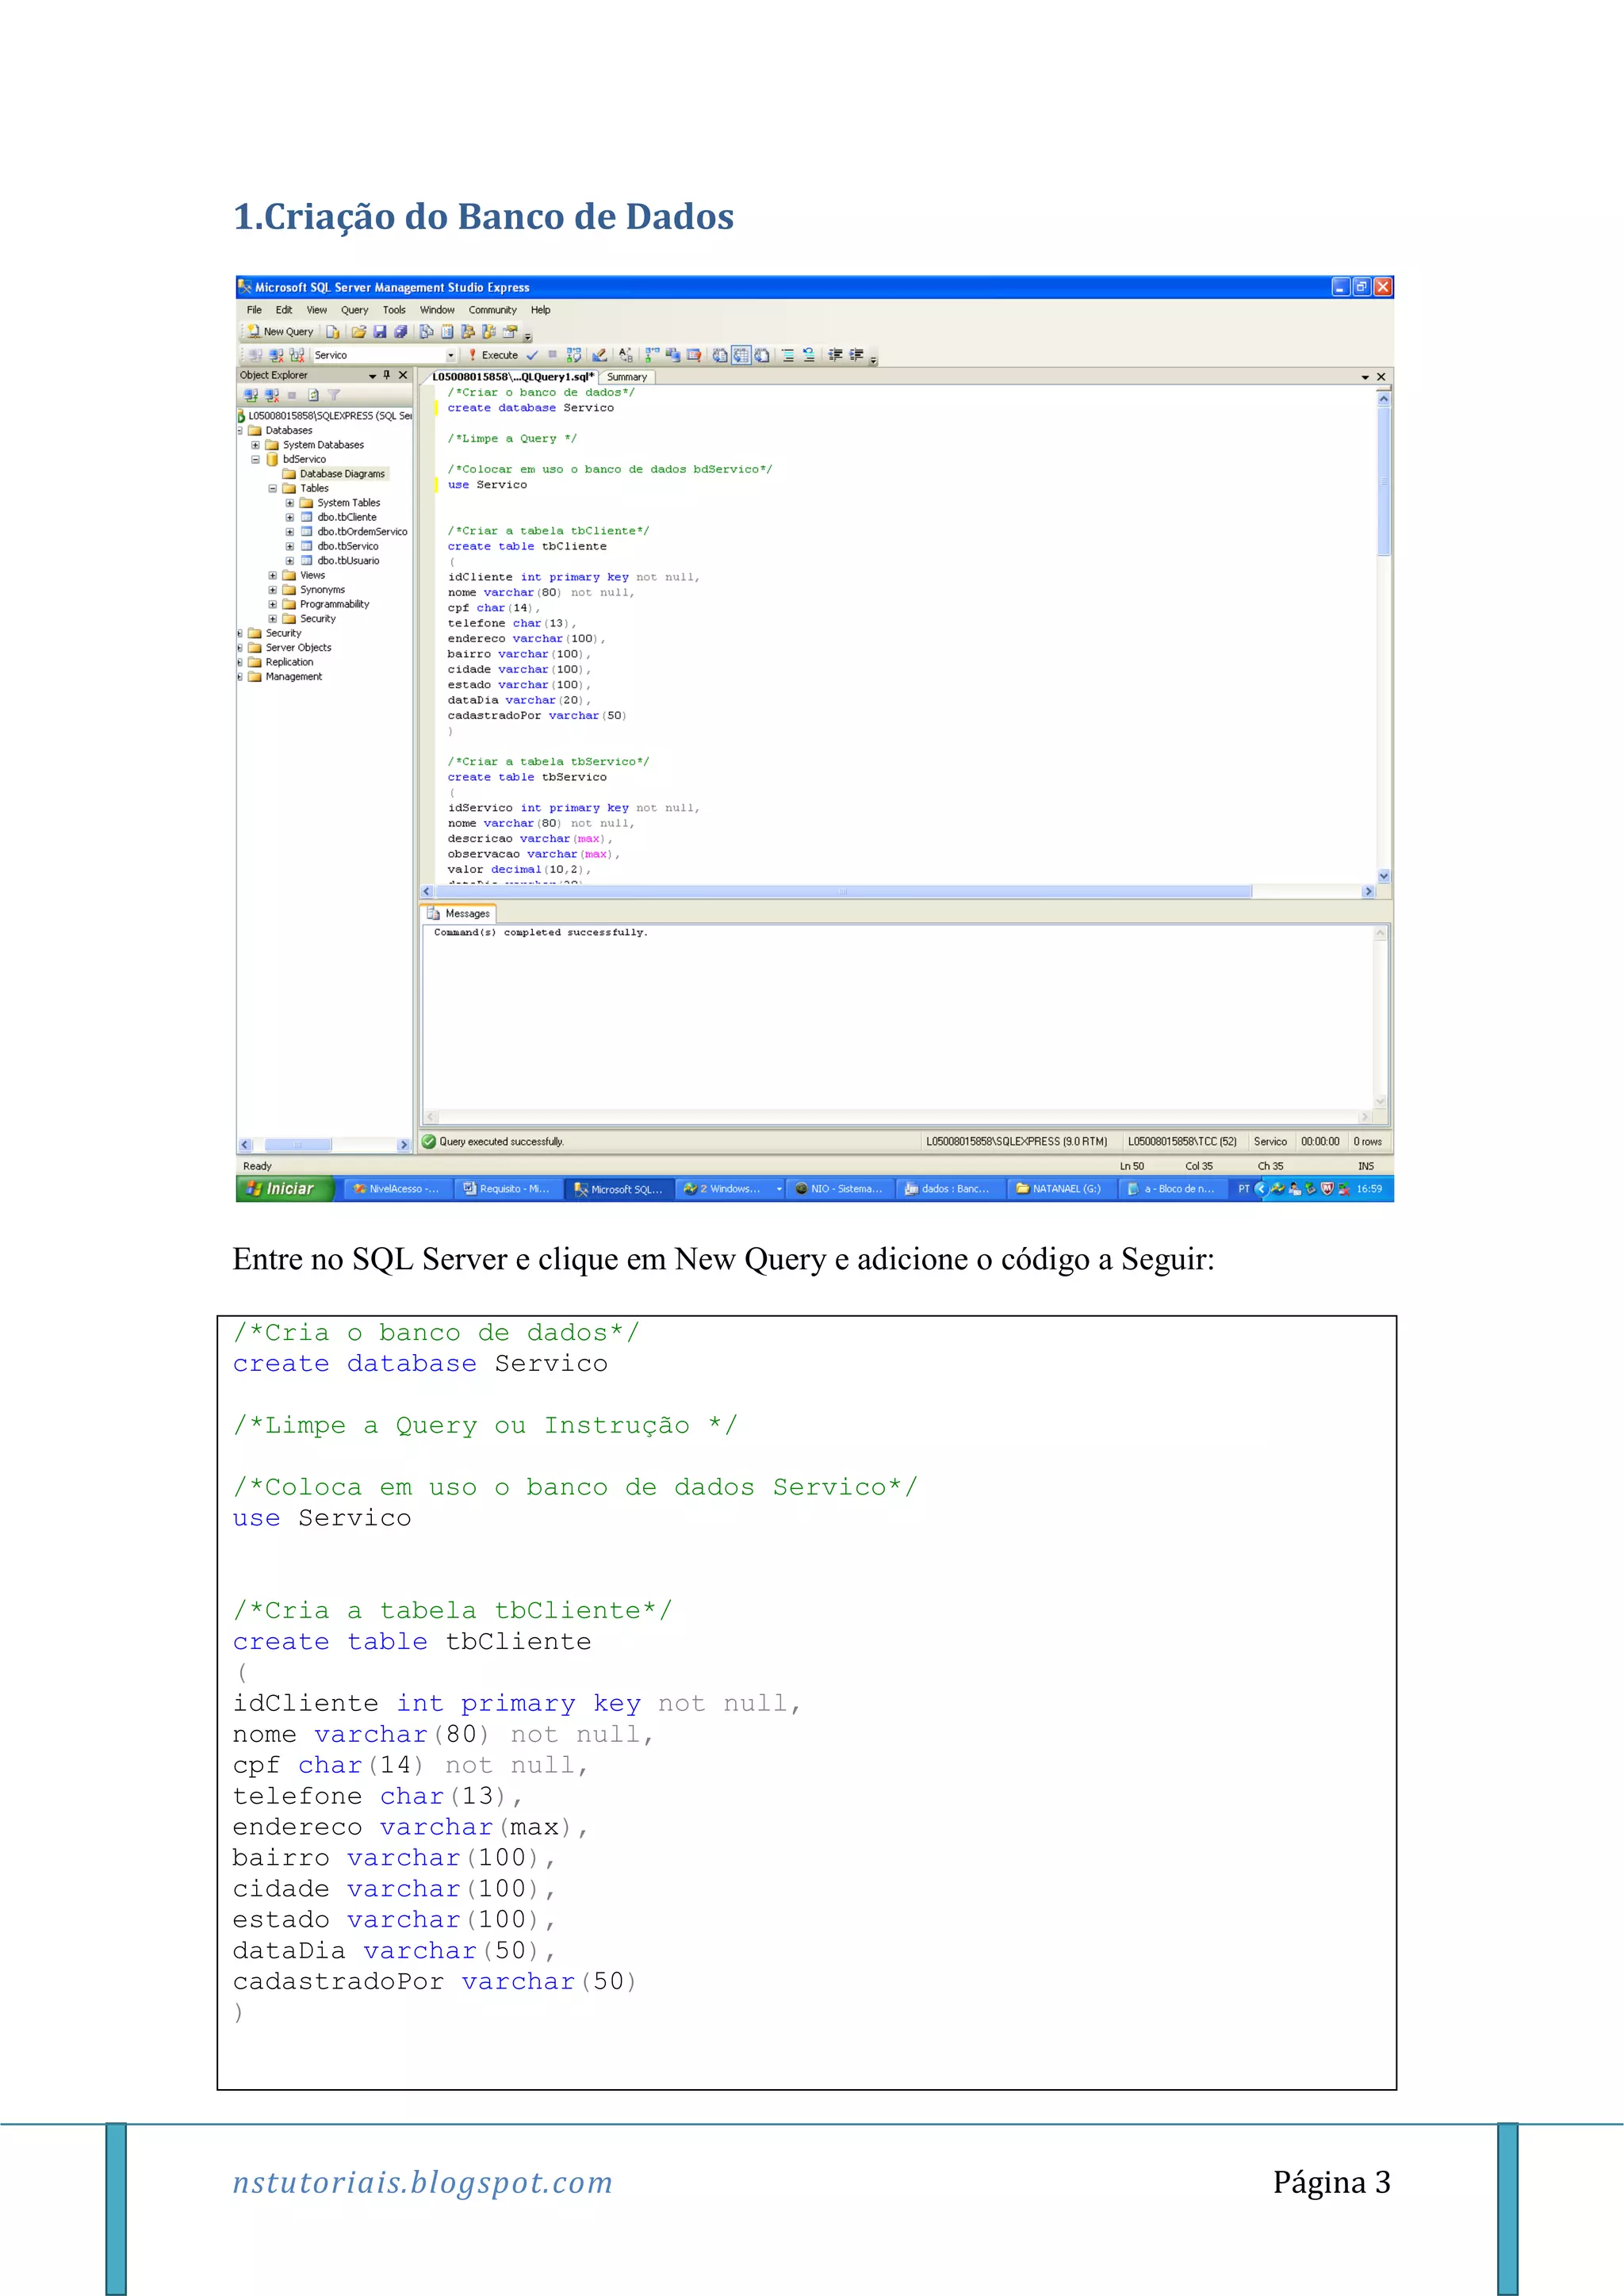Expand the Synonyms folder node

coord(272,590)
